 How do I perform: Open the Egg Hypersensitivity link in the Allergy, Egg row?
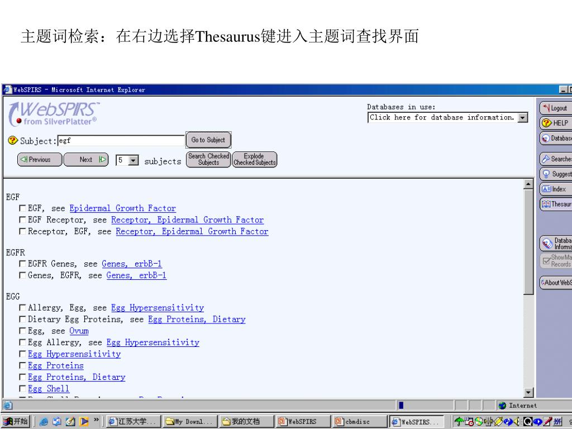click(x=157, y=308)
